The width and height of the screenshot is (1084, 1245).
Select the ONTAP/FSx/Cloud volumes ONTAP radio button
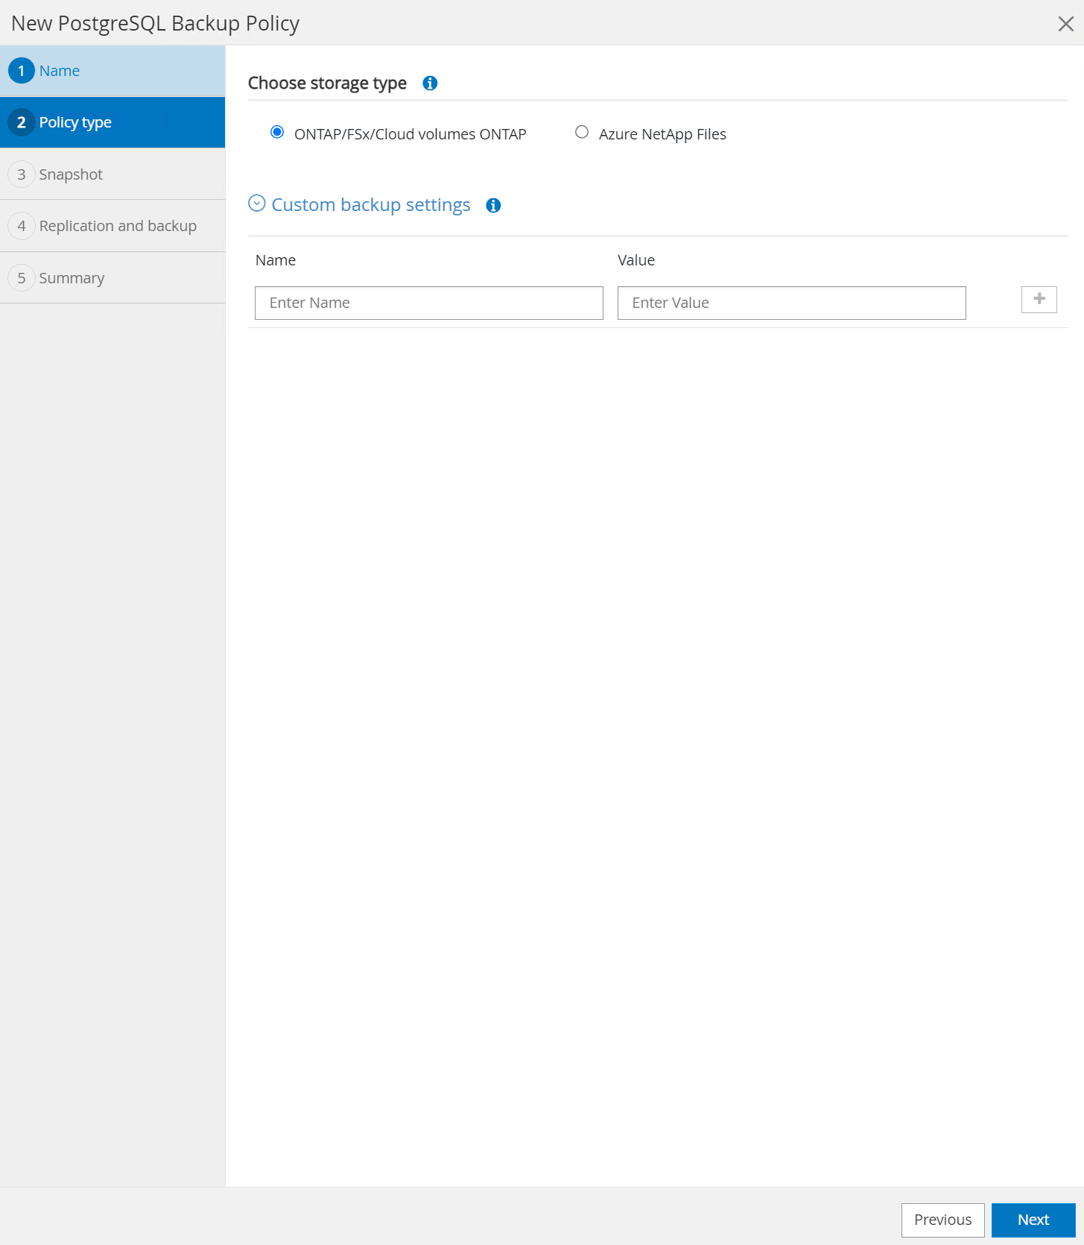[x=277, y=133]
